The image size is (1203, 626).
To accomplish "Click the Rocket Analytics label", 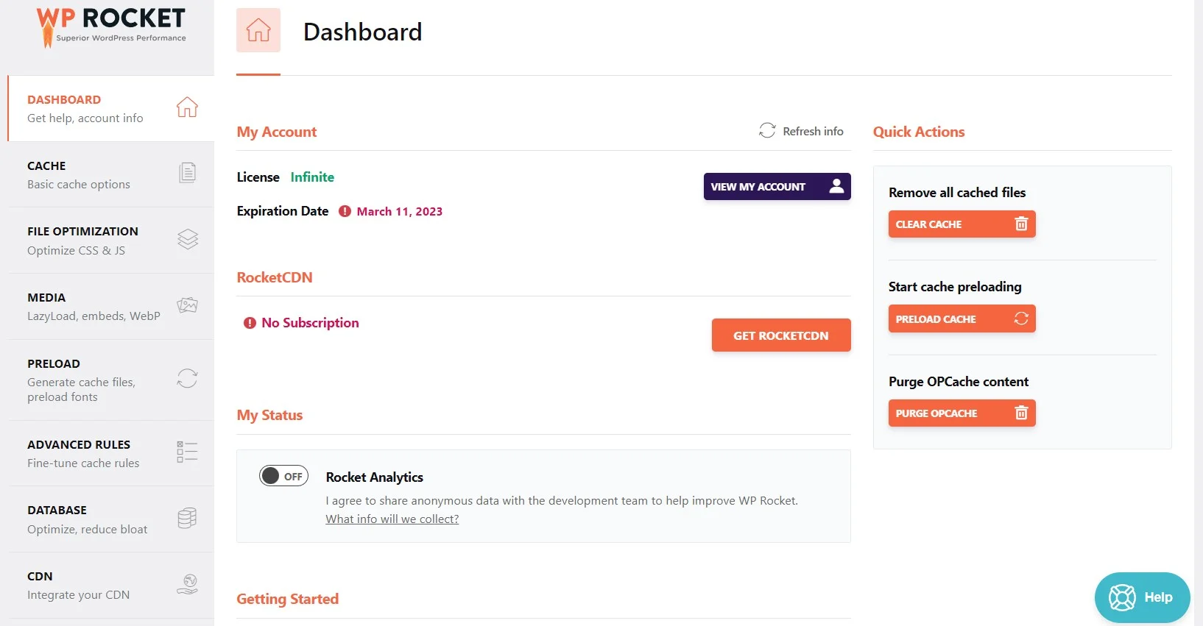I will click(x=375, y=477).
